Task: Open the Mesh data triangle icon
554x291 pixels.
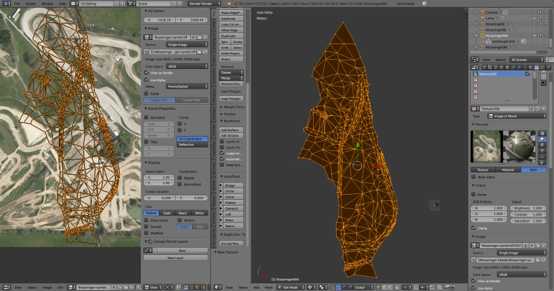Action: coord(525,67)
